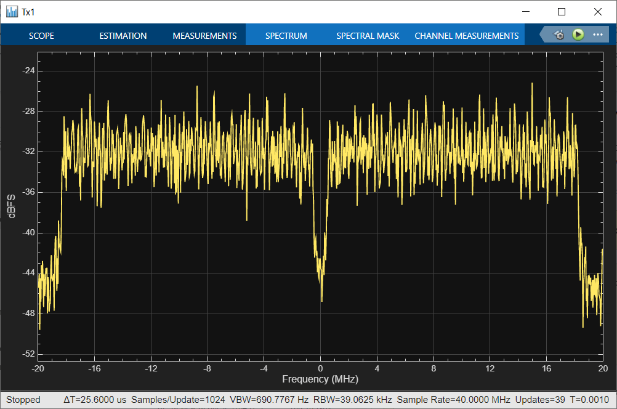The width and height of the screenshot is (617, 409).
Task: Open the three-dots overflow menu
Action: coord(598,34)
